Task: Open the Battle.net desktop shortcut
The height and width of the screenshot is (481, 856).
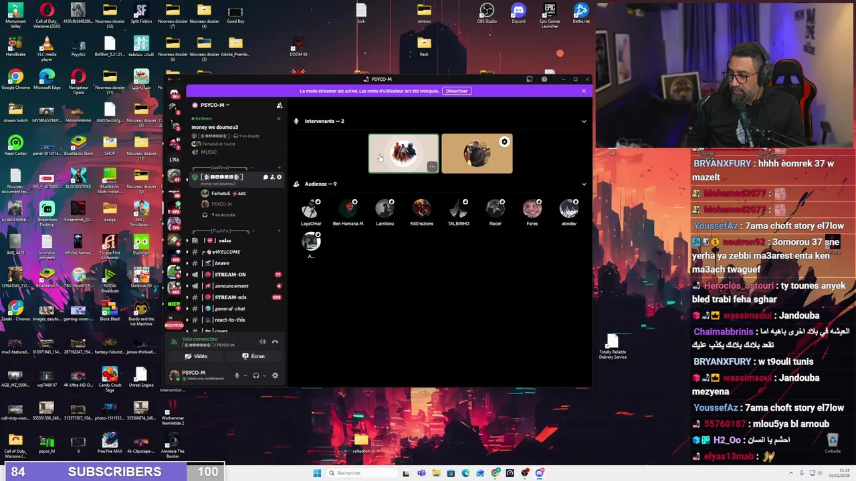Action: coord(581,13)
